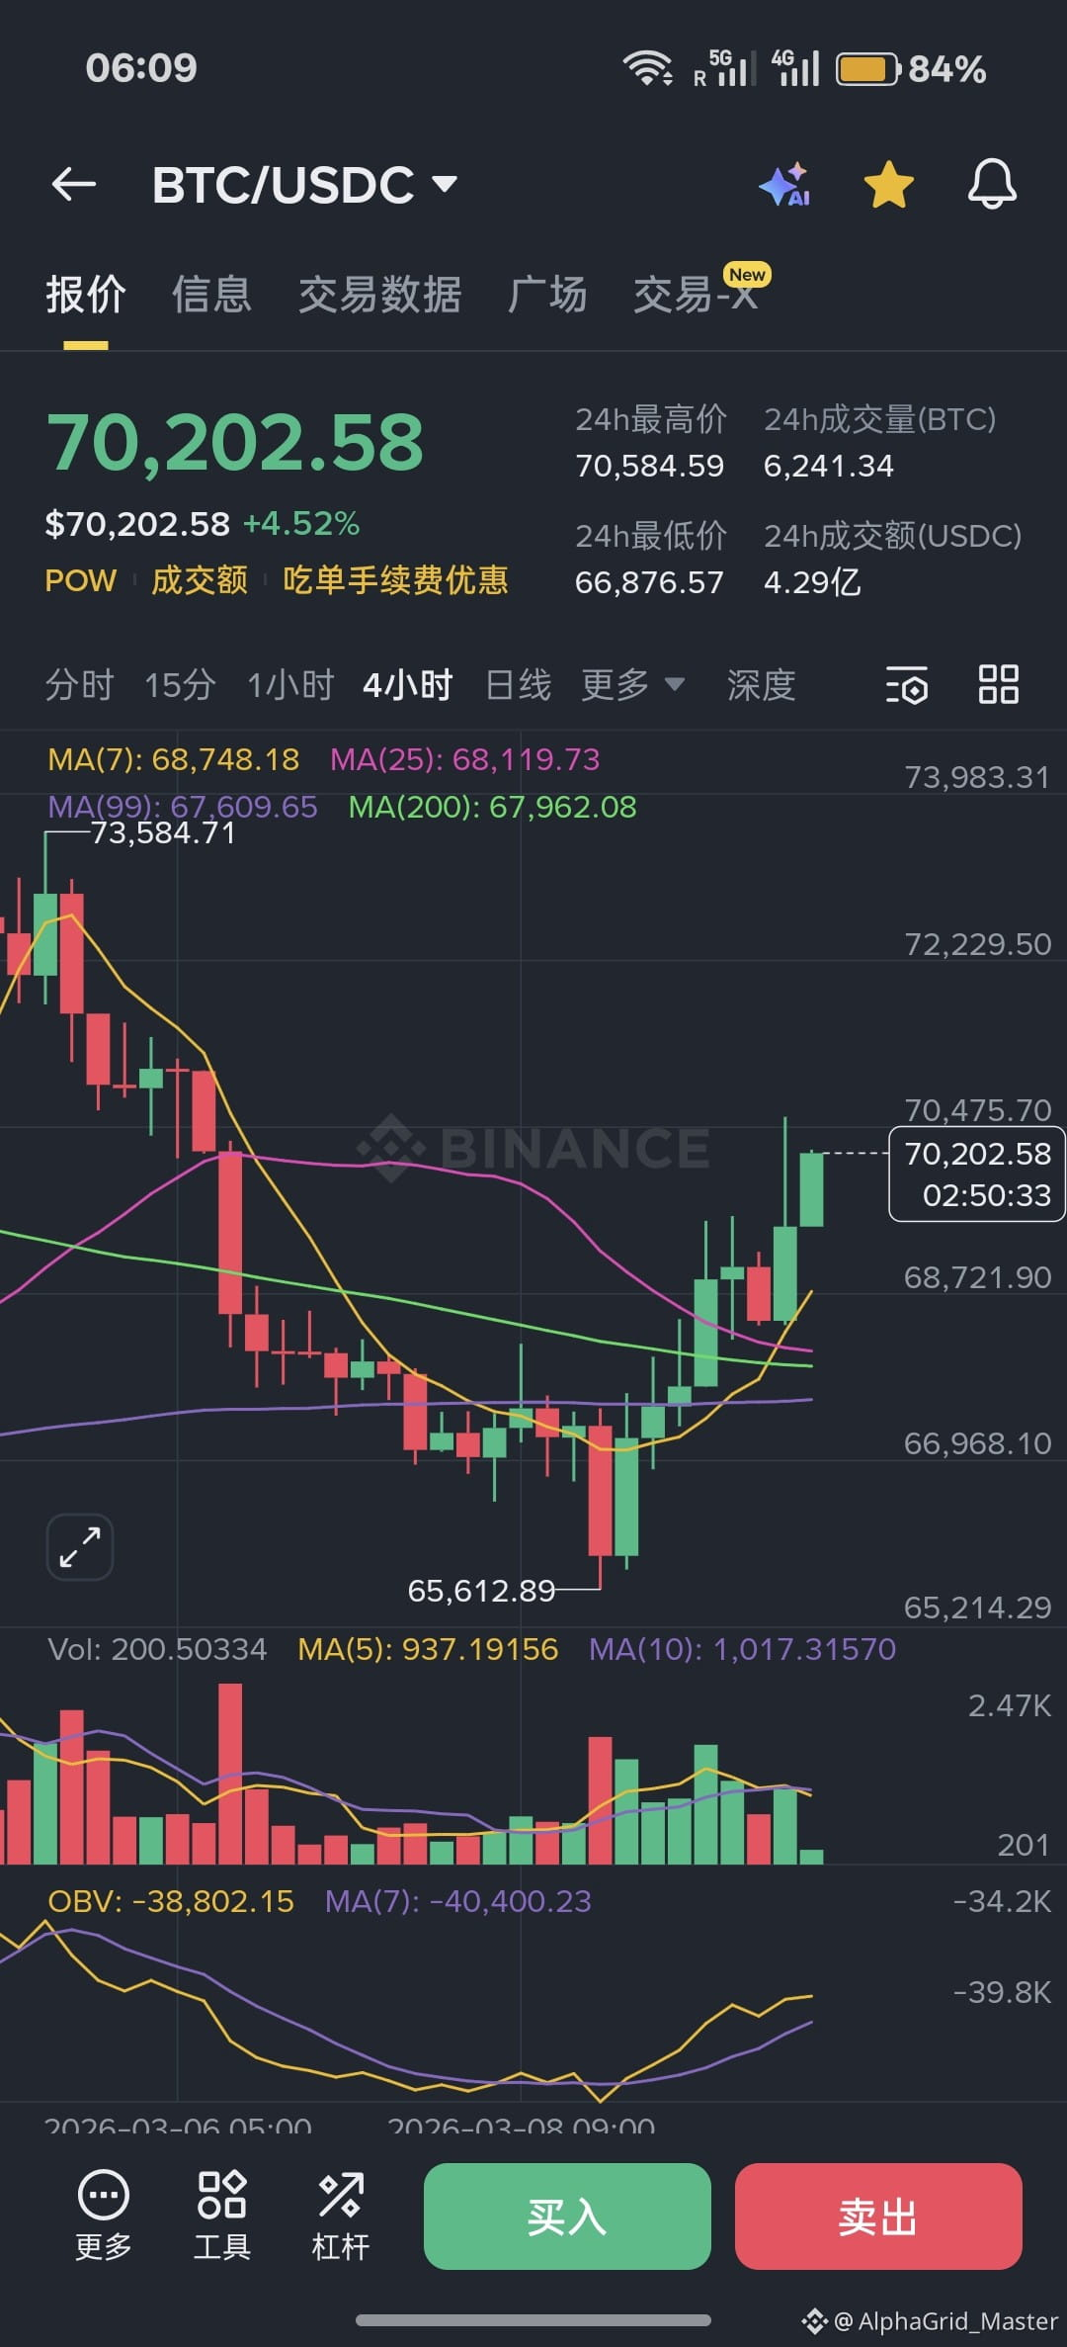Tap the 06:09 status bar clock

point(141,68)
